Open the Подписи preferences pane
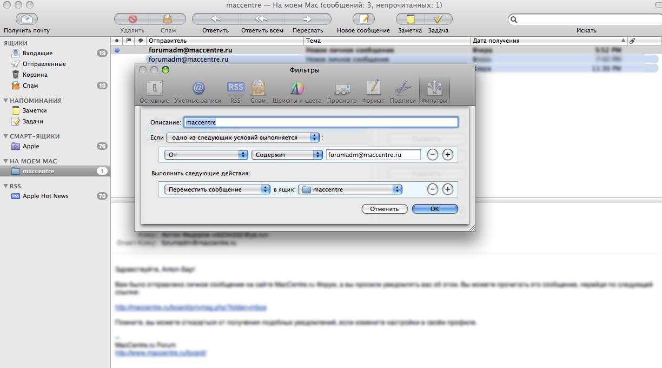The image size is (662, 368). pyautogui.click(x=403, y=91)
